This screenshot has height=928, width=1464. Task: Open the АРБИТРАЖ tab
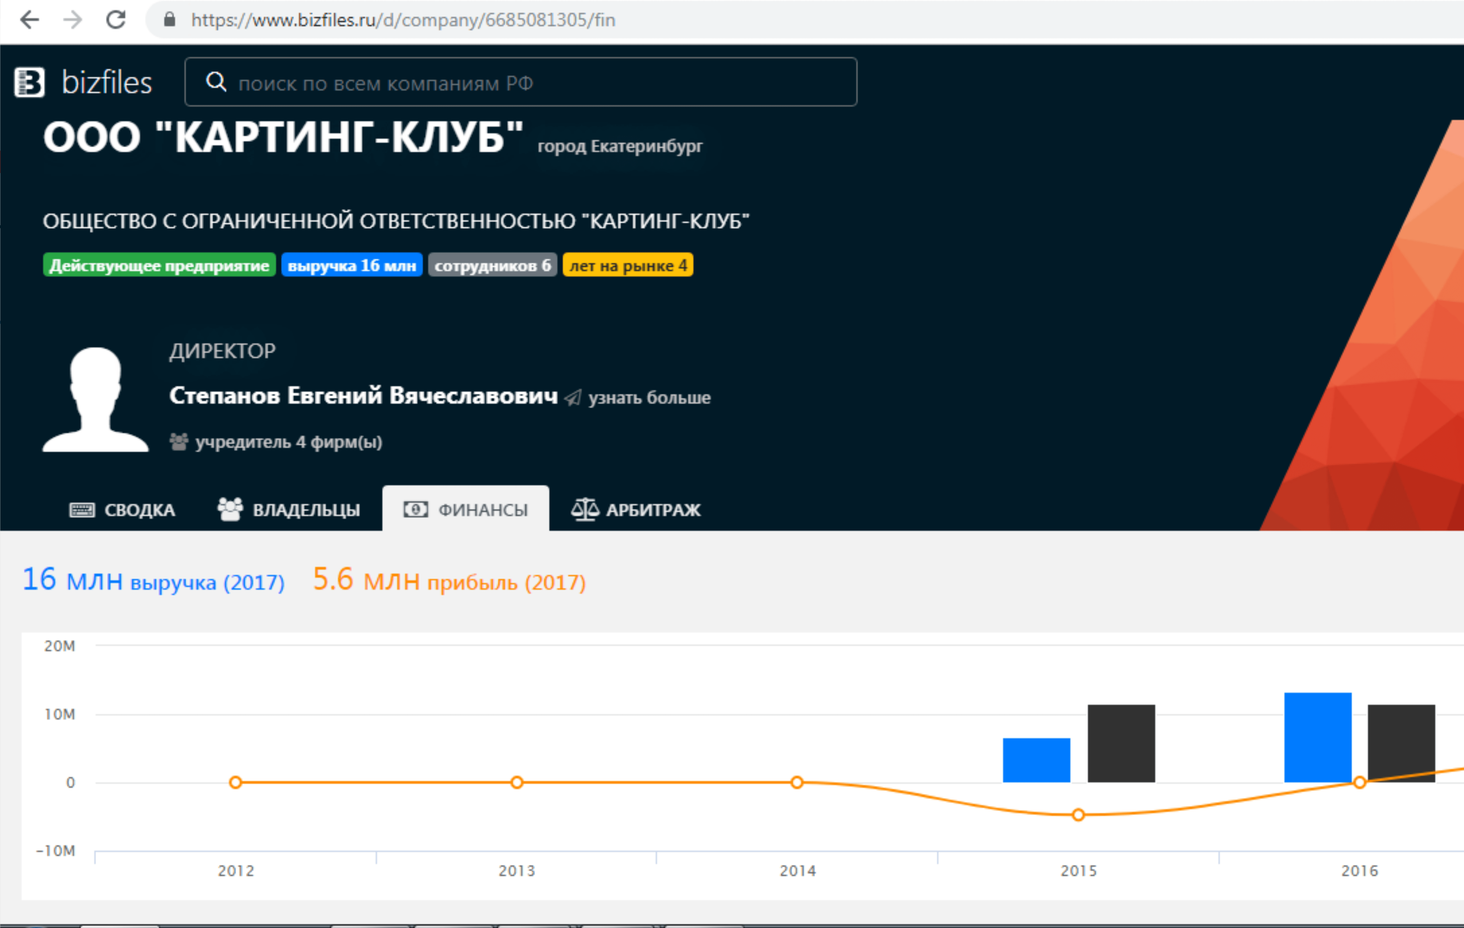click(x=636, y=509)
